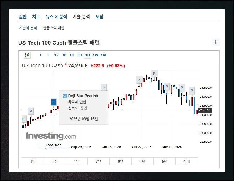
Task: Click the pattern marker at the chart's peak
Action: [x=154, y=73]
